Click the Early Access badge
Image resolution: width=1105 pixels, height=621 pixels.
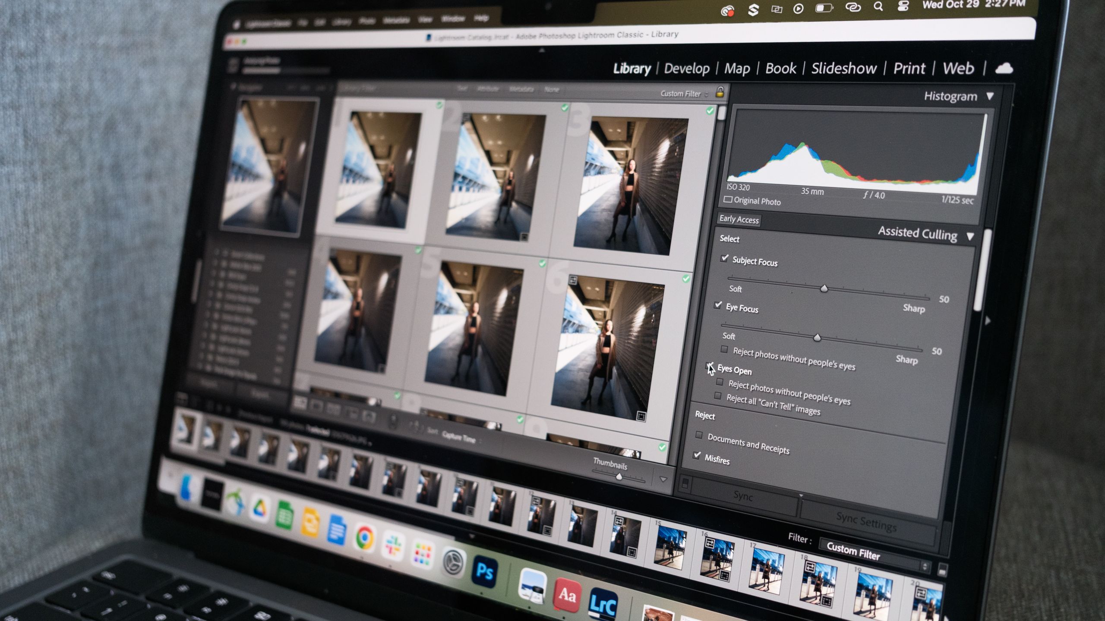pyautogui.click(x=739, y=220)
